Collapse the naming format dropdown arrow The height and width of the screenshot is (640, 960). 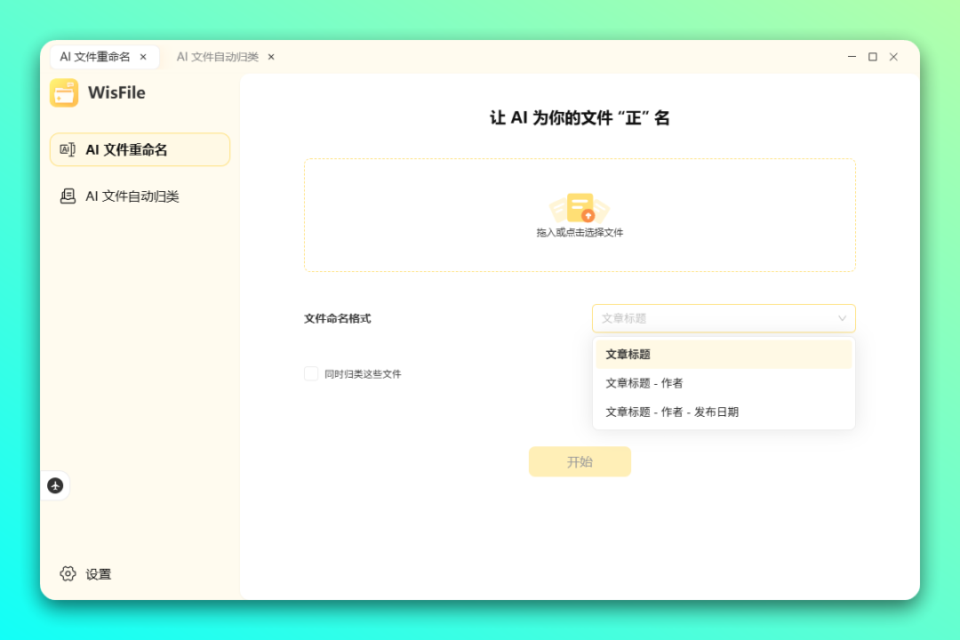tap(842, 318)
